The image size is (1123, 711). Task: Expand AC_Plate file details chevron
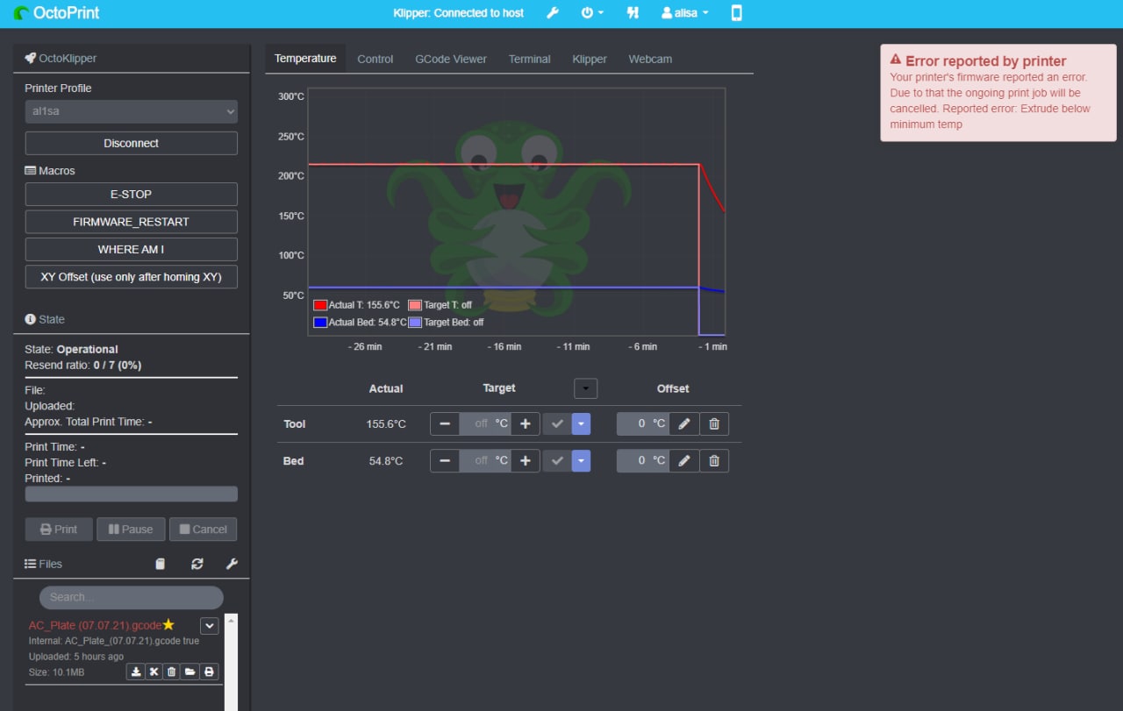tap(210, 626)
